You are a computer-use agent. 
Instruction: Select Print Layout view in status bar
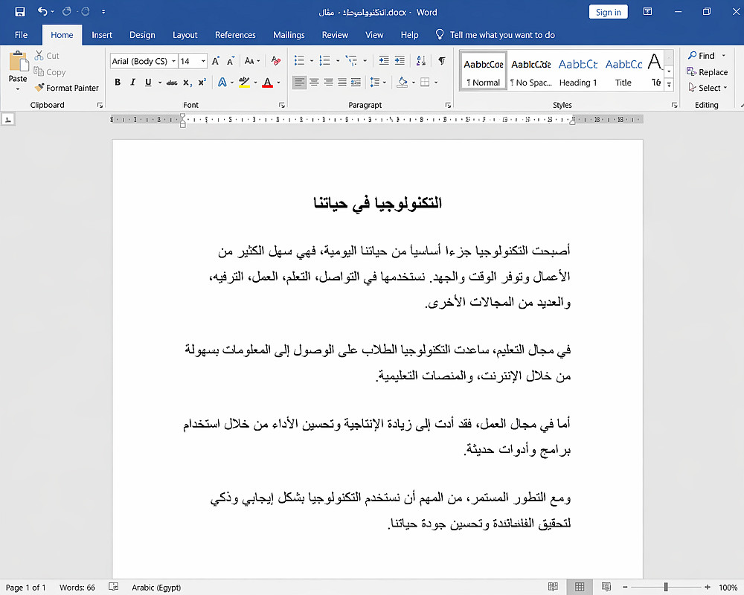[580, 587]
